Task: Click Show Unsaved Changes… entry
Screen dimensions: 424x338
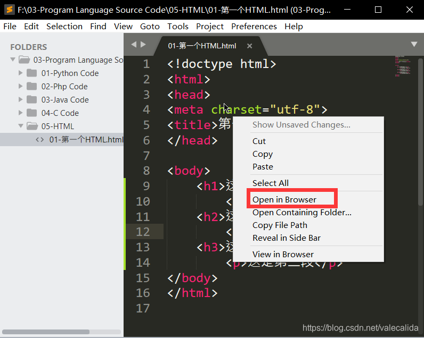Action: click(x=308, y=125)
